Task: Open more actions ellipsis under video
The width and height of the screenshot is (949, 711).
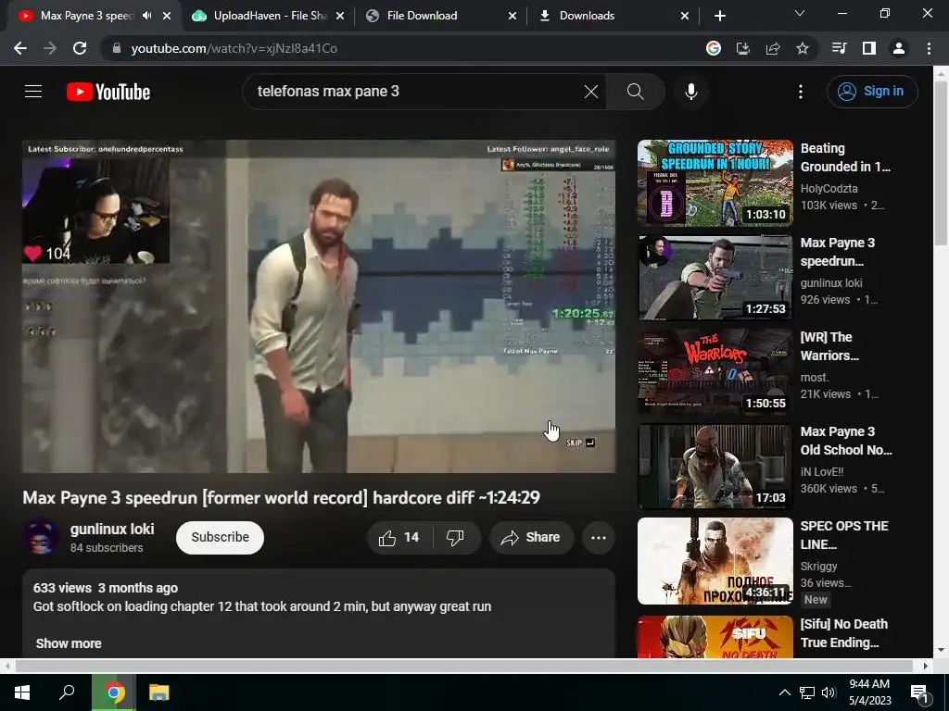Action: coord(599,538)
